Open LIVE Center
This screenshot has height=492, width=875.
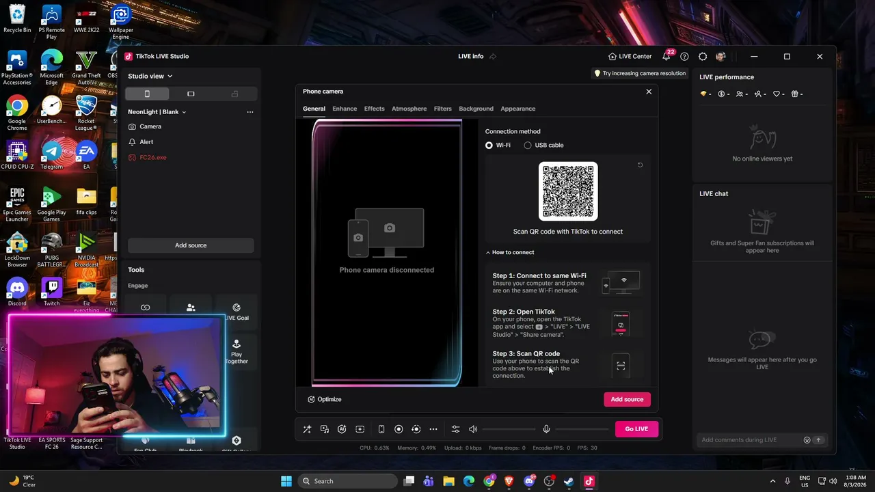point(630,57)
